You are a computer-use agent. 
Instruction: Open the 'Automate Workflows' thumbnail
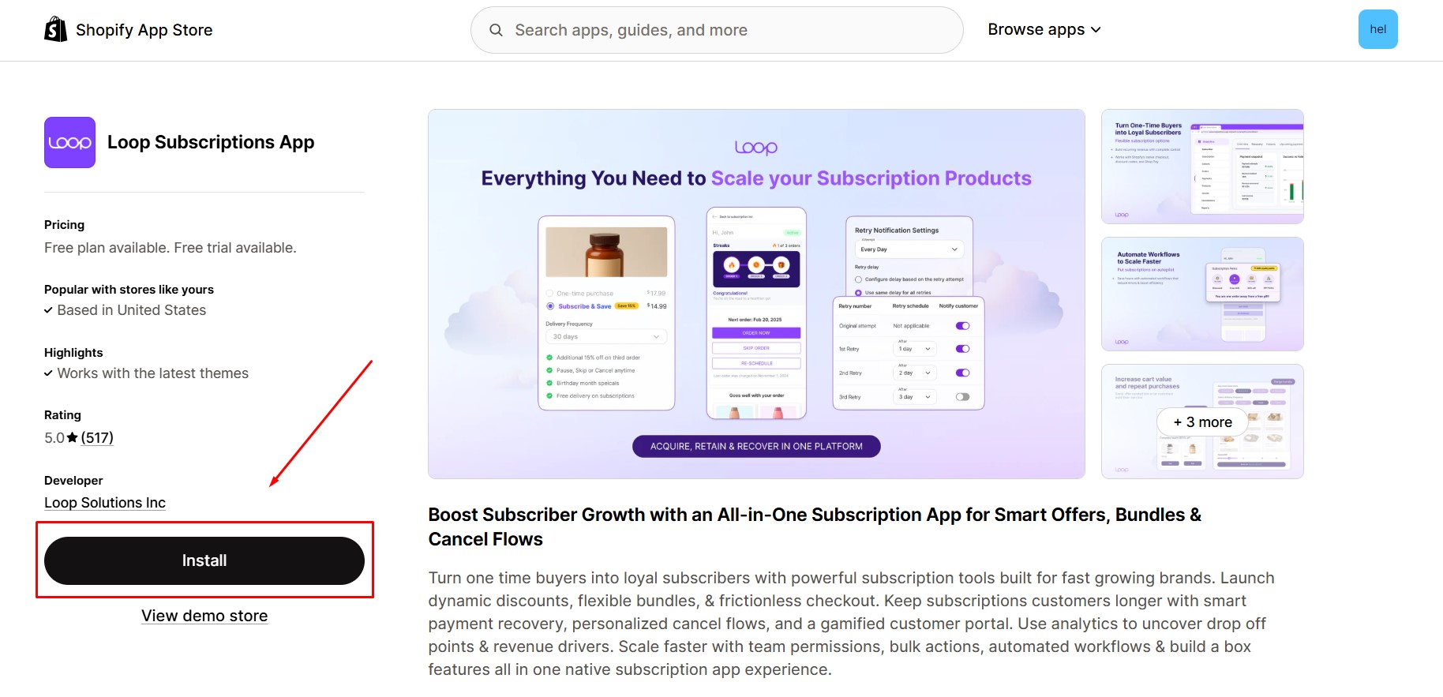point(1201,294)
